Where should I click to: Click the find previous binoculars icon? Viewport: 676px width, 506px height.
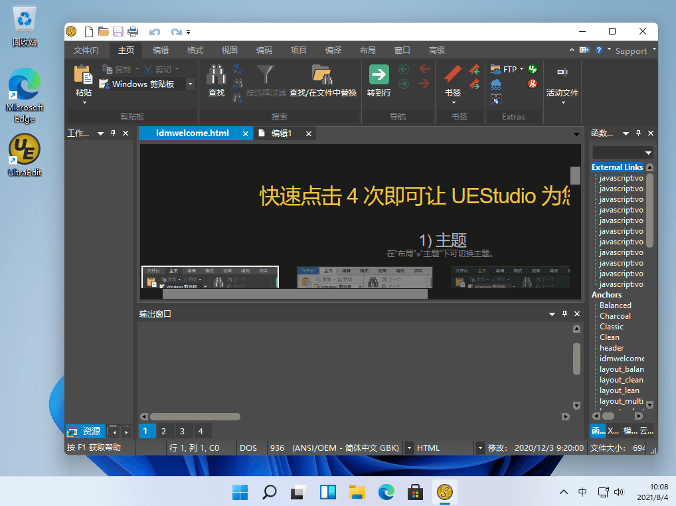coord(238,83)
